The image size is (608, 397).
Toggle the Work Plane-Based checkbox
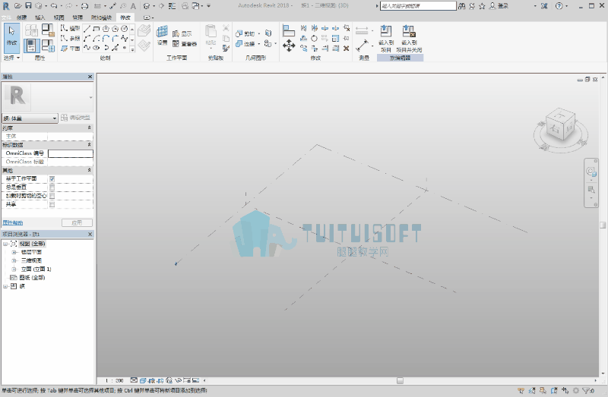[52, 178]
